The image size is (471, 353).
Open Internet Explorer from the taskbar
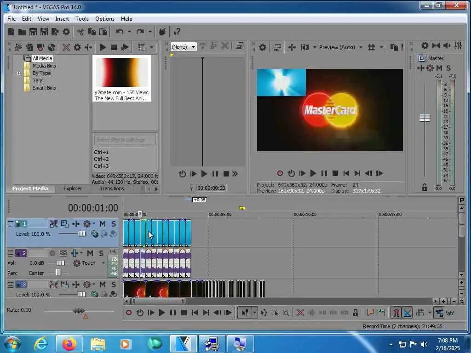point(41,344)
